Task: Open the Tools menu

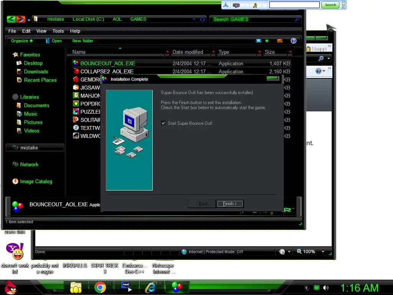Action: pos(58,31)
